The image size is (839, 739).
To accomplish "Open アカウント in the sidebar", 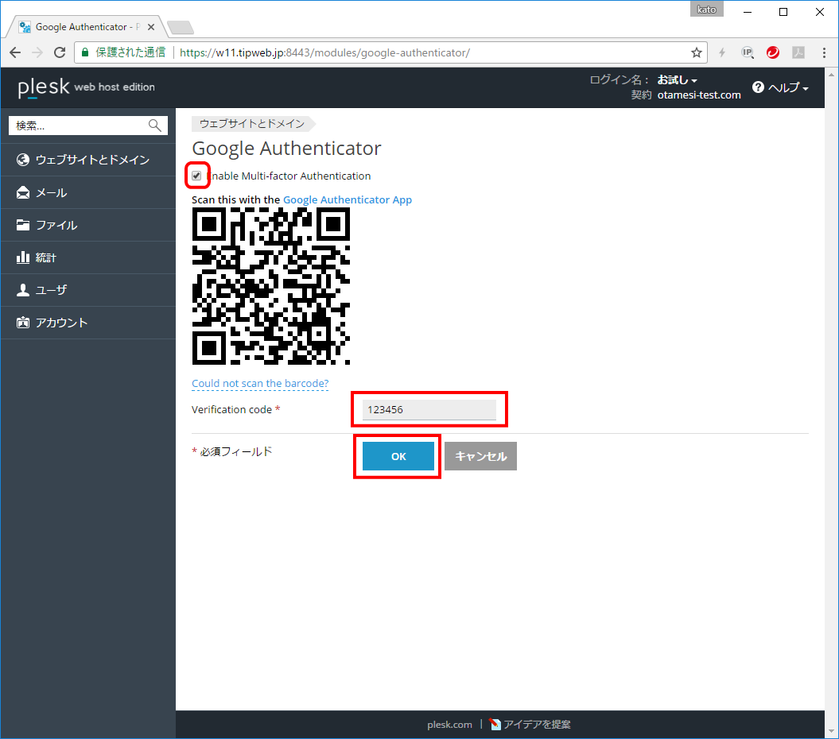I will (88, 323).
